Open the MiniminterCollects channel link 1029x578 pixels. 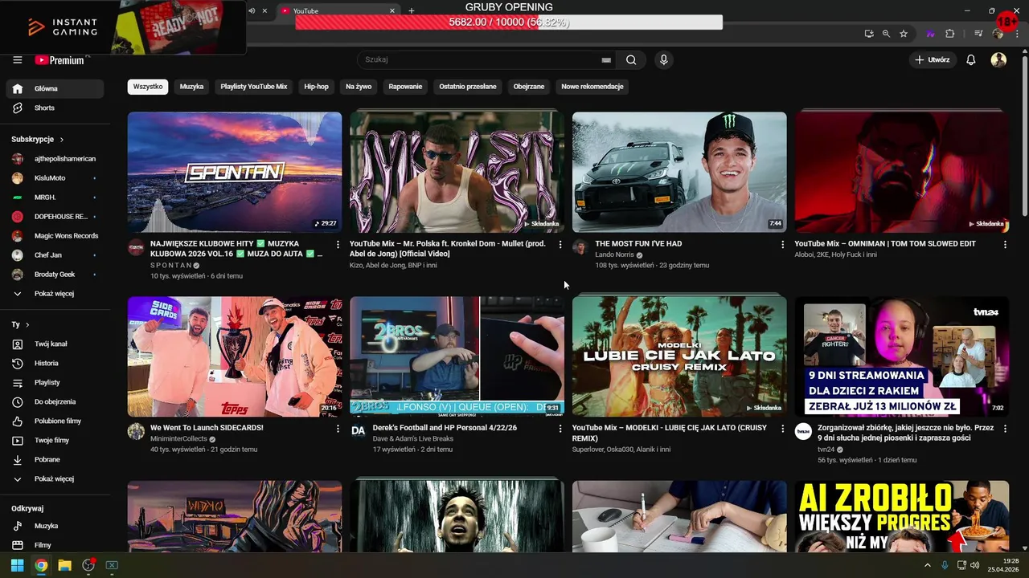[x=179, y=439]
